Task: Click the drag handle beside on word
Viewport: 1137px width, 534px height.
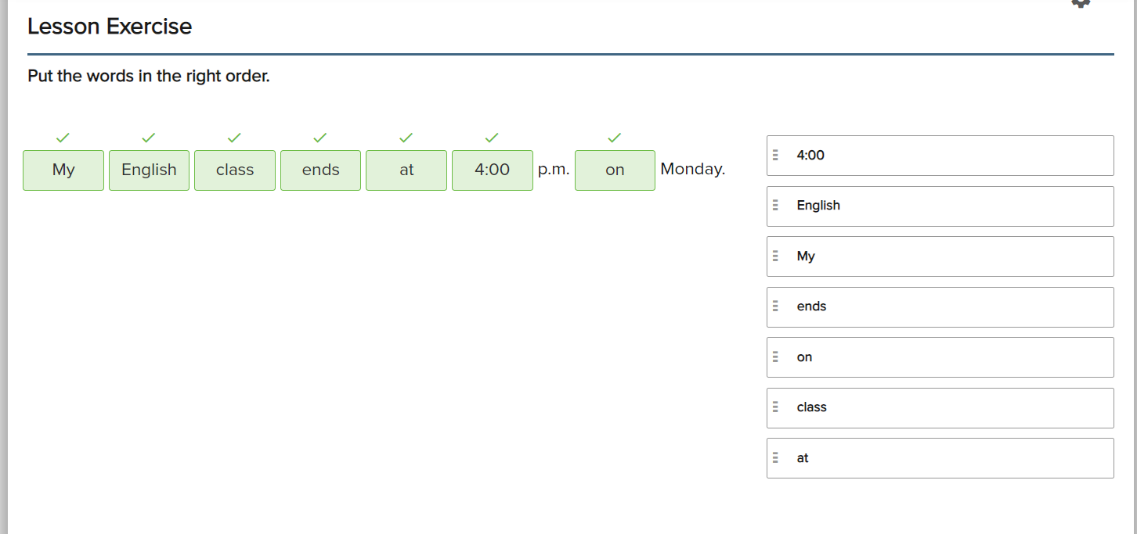Action: [x=775, y=357]
